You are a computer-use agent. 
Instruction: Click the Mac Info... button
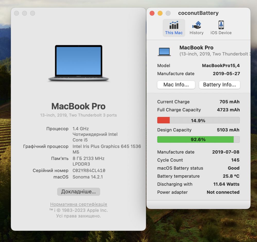coord(176,85)
